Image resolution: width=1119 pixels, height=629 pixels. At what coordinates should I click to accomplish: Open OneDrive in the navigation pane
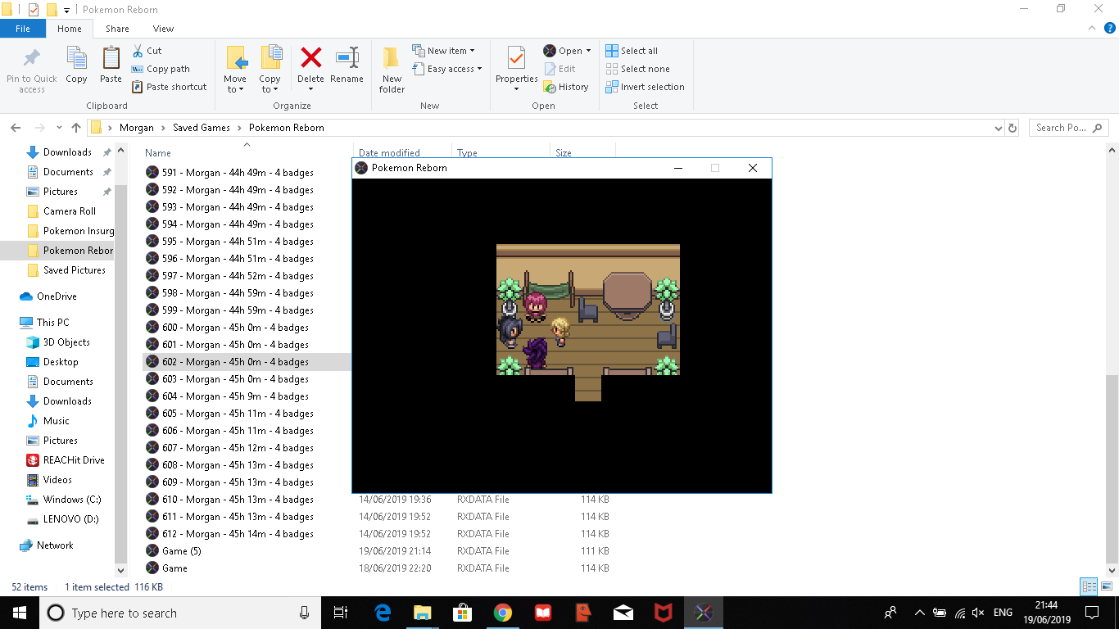click(57, 296)
